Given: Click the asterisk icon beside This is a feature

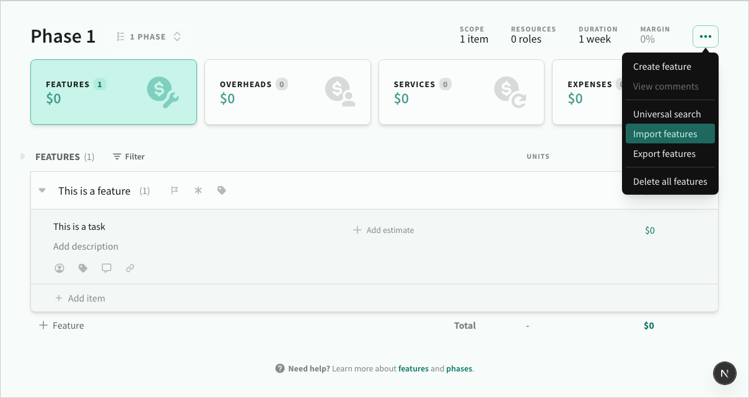Looking at the screenshot, I should tap(198, 191).
